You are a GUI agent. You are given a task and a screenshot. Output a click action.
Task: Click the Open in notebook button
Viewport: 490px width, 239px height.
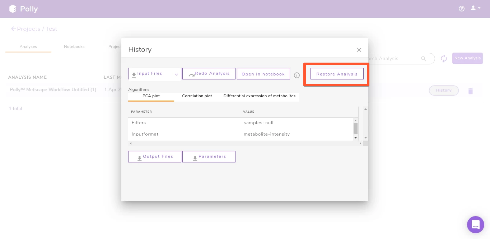click(263, 74)
